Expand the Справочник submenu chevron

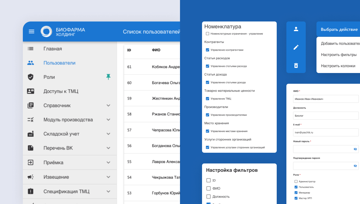click(108, 105)
